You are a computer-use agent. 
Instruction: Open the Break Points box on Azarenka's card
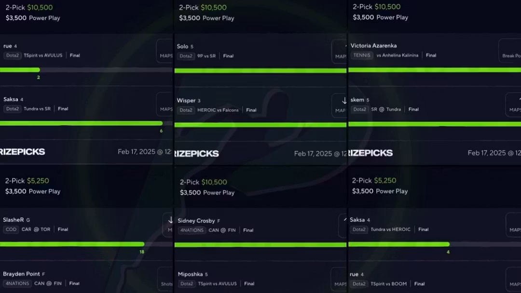pyautogui.click(x=510, y=51)
